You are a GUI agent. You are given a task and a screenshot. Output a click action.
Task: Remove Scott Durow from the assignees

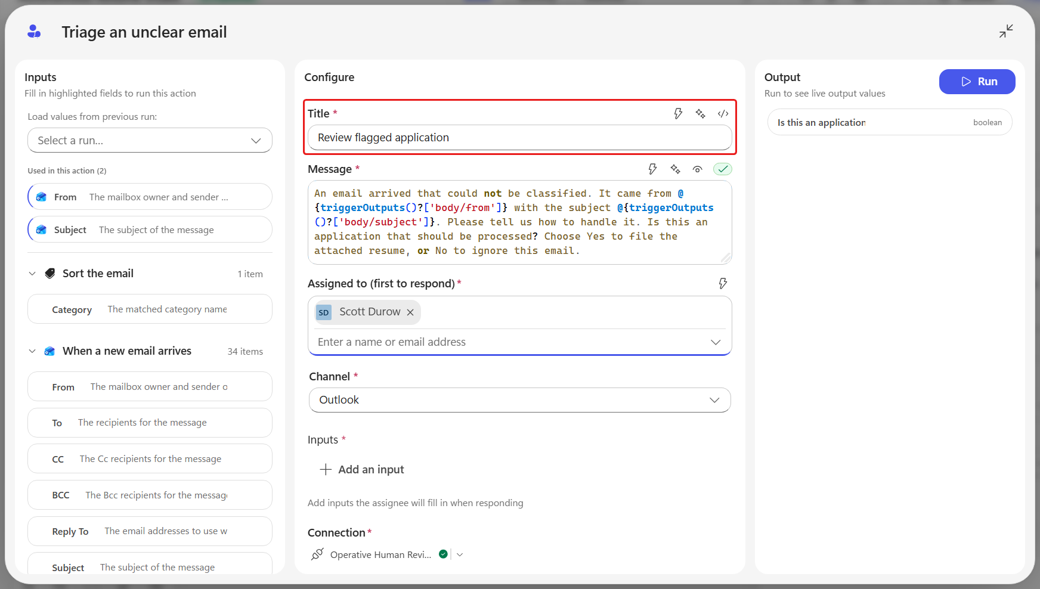pyautogui.click(x=410, y=312)
